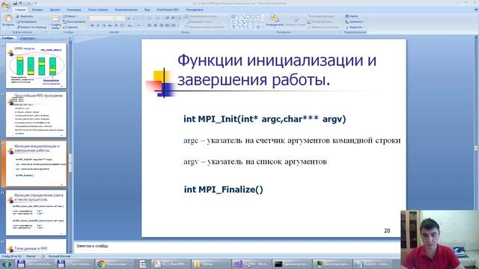Screen dimensions: 479x269
Task: Switch to the Вставка ribbon tab
Action: pyautogui.click(x=37, y=10)
